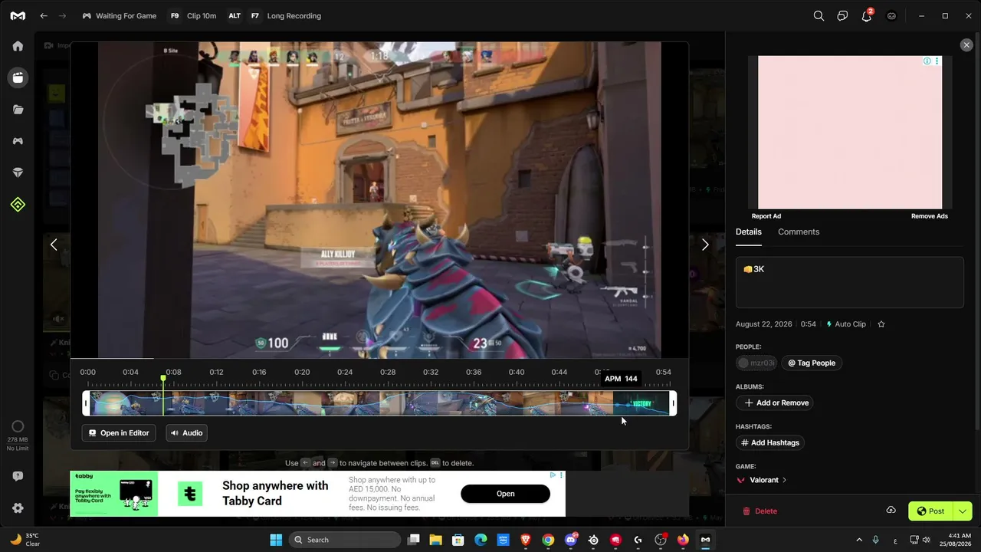
Task: Click the Remove Ads link
Action: (x=930, y=216)
